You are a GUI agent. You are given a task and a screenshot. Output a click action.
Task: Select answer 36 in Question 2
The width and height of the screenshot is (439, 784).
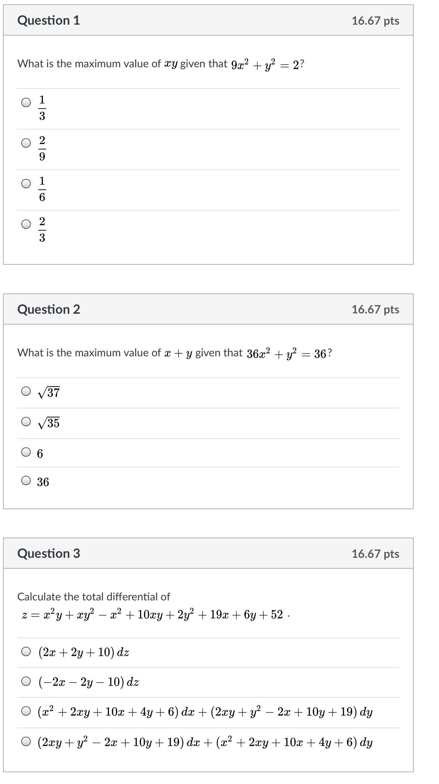[26, 480]
